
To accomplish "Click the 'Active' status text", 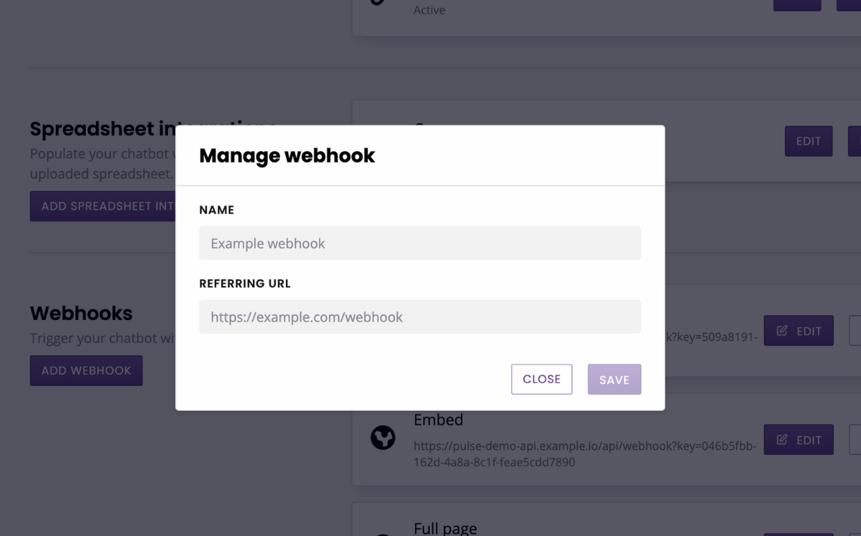I will tap(429, 10).
